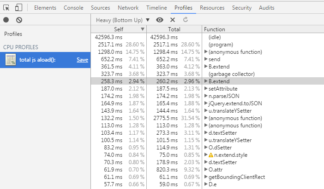Screen dimensions: 324x189
Task: Activate the inspect element picker icon
Action: [6, 8]
